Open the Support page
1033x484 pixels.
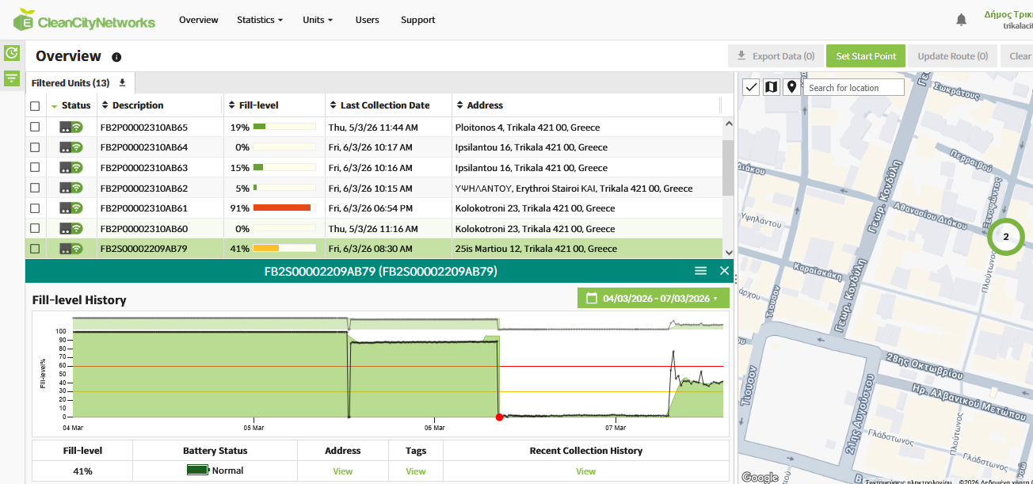pos(417,20)
